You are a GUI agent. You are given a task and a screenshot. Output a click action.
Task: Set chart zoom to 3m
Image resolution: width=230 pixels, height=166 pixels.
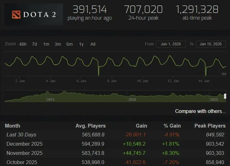coord(58,44)
